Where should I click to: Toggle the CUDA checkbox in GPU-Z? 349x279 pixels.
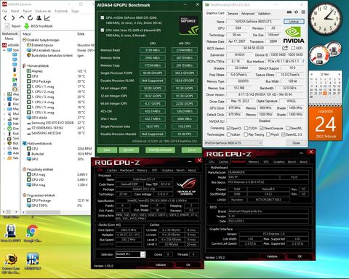[x=246, y=128]
